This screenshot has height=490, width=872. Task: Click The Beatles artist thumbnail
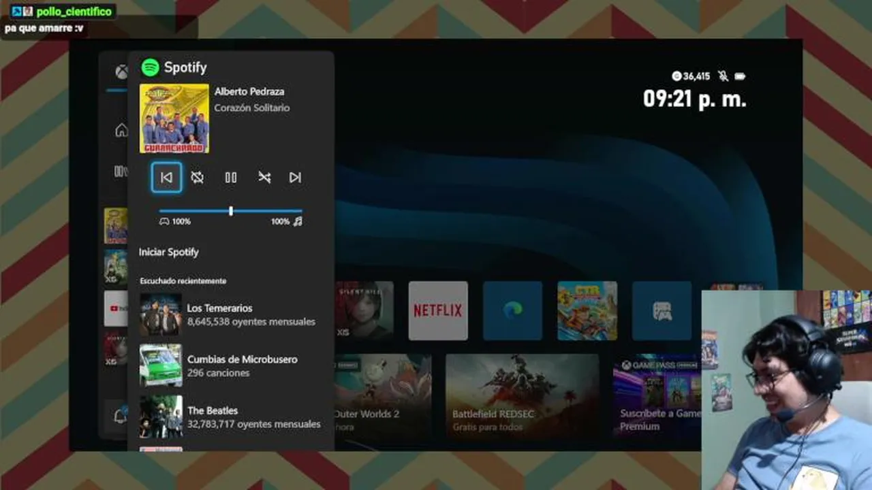pos(161,416)
